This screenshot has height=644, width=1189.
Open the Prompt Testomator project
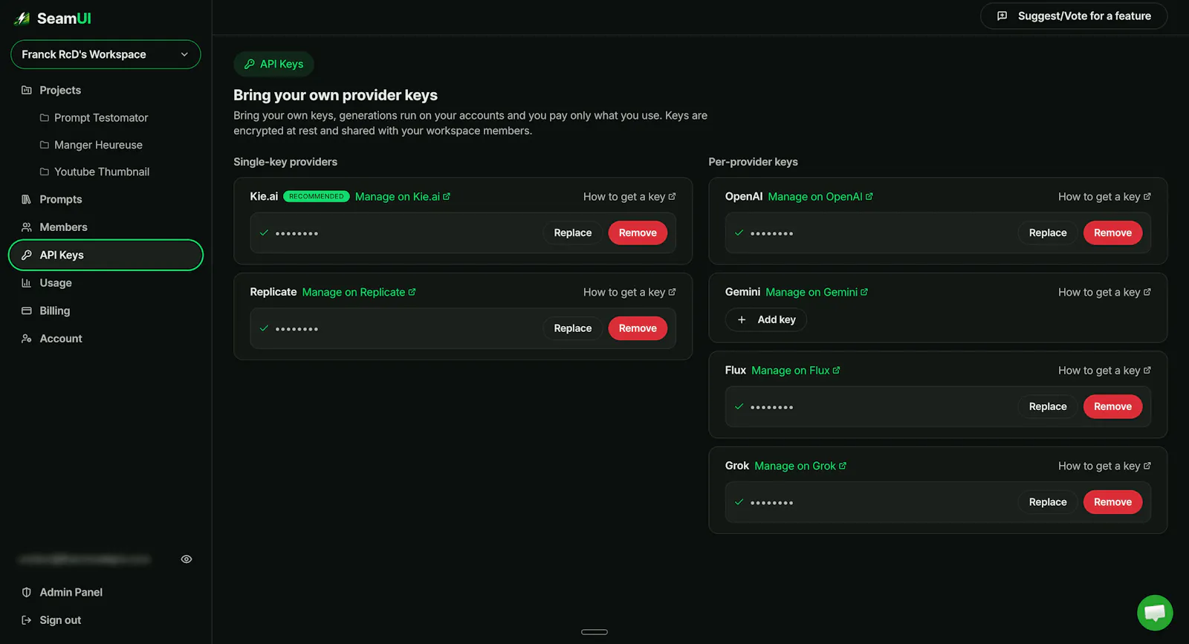coord(101,117)
